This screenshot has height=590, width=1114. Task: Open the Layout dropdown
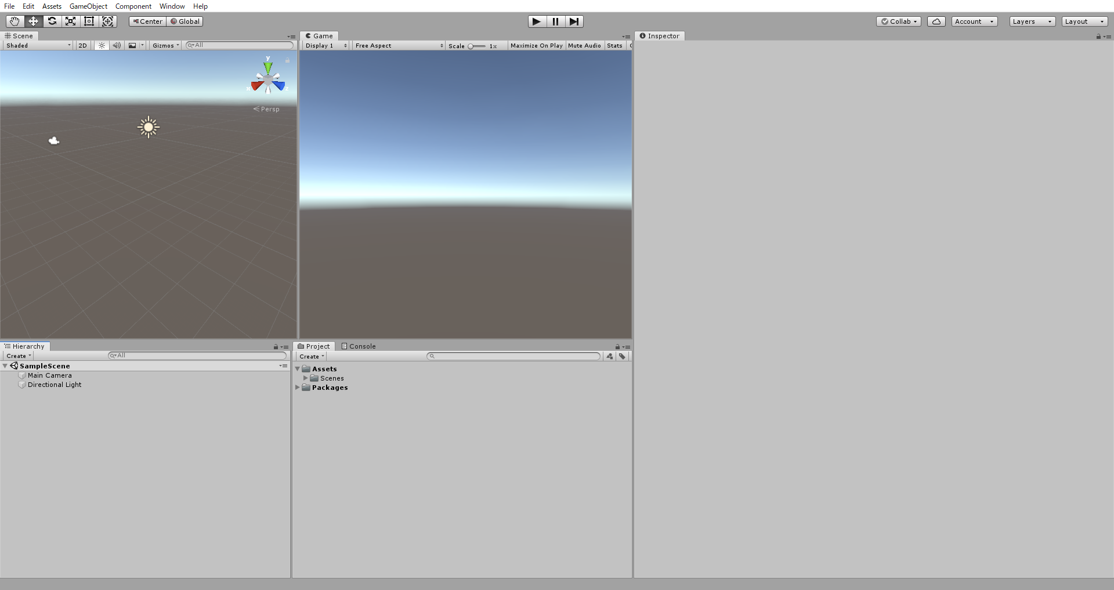point(1085,21)
